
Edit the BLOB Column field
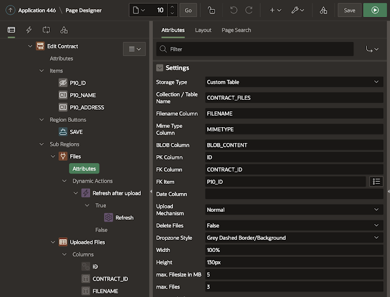[294, 145]
